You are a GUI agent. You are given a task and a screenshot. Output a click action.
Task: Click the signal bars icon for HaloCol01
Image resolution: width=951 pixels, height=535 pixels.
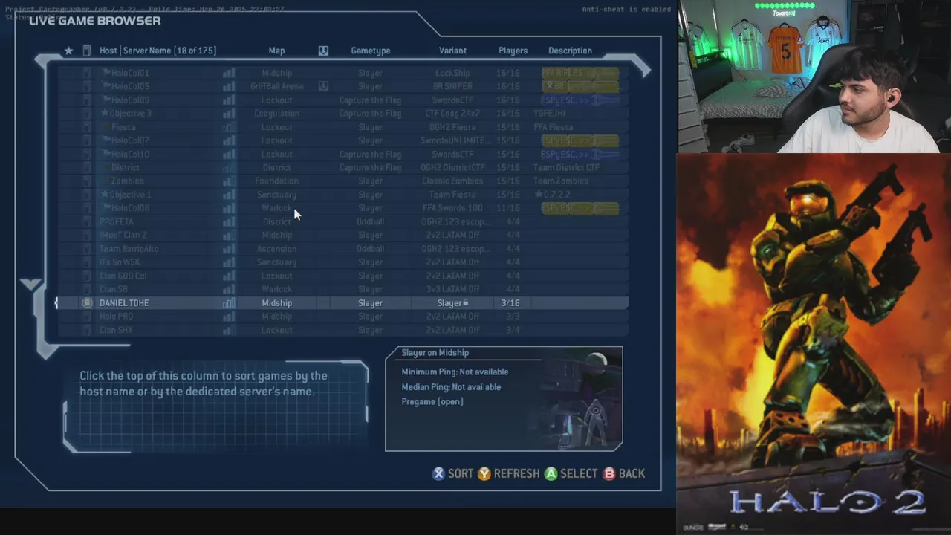click(229, 73)
